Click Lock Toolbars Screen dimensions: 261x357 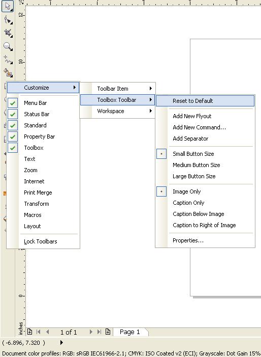(43, 241)
